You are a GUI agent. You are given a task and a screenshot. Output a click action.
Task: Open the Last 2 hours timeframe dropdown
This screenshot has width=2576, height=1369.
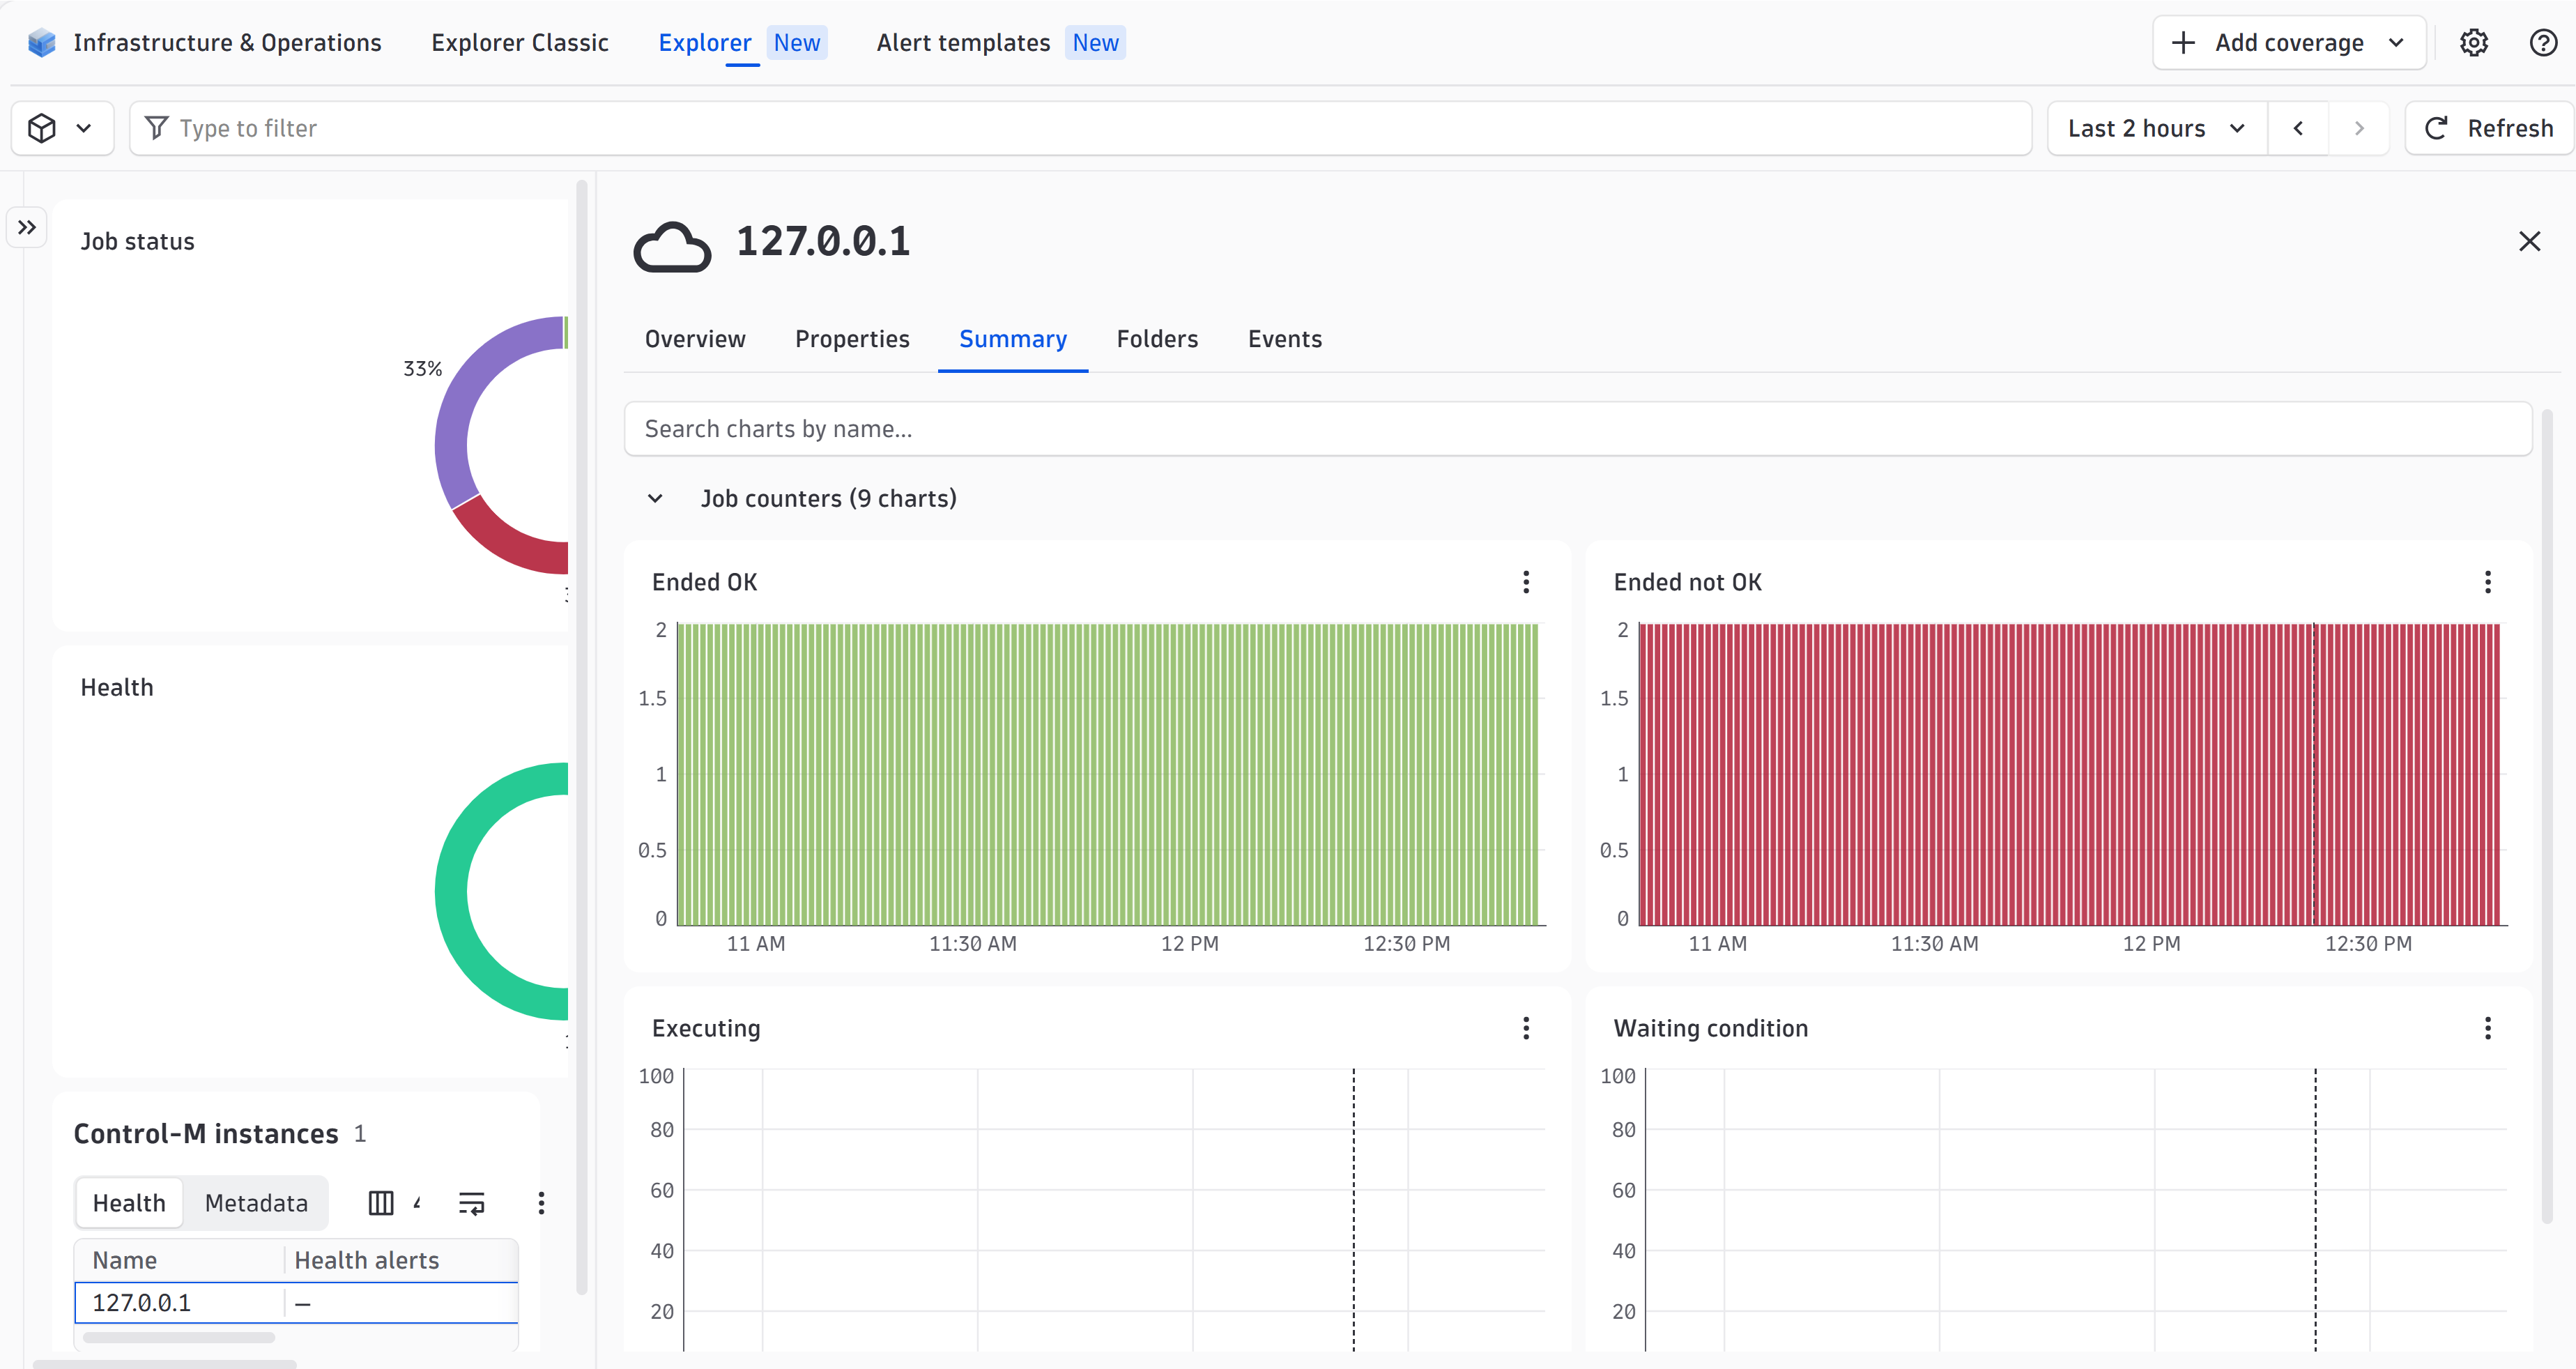click(2157, 128)
